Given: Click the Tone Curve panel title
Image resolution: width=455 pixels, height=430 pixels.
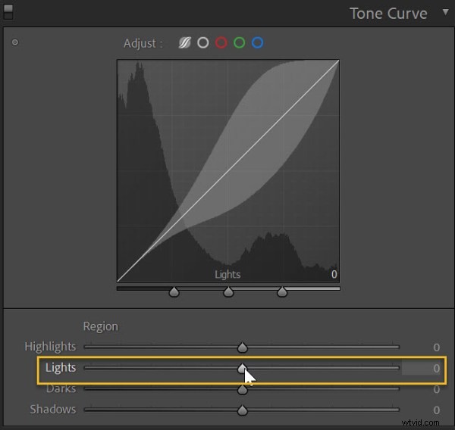Looking at the screenshot, I should pos(388,14).
